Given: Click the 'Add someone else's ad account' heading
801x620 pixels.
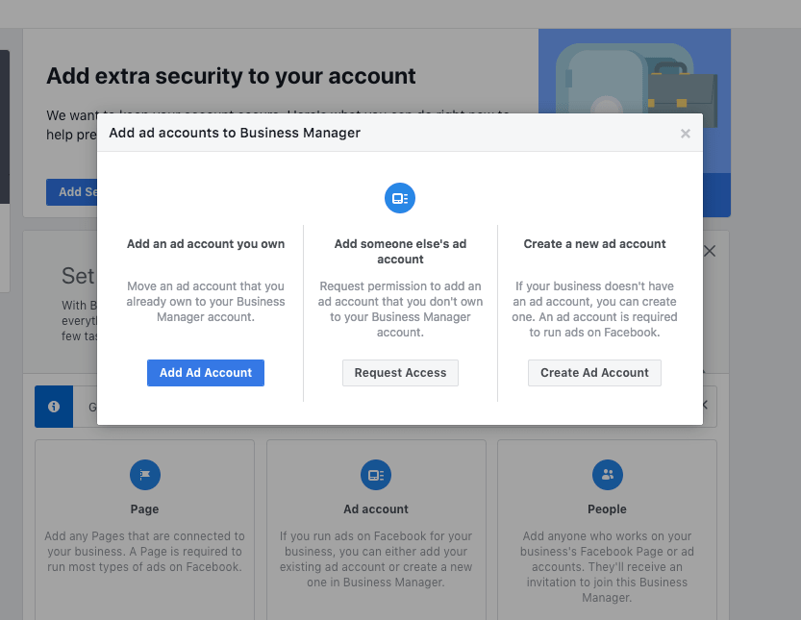Looking at the screenshot, I should [400, 251].
